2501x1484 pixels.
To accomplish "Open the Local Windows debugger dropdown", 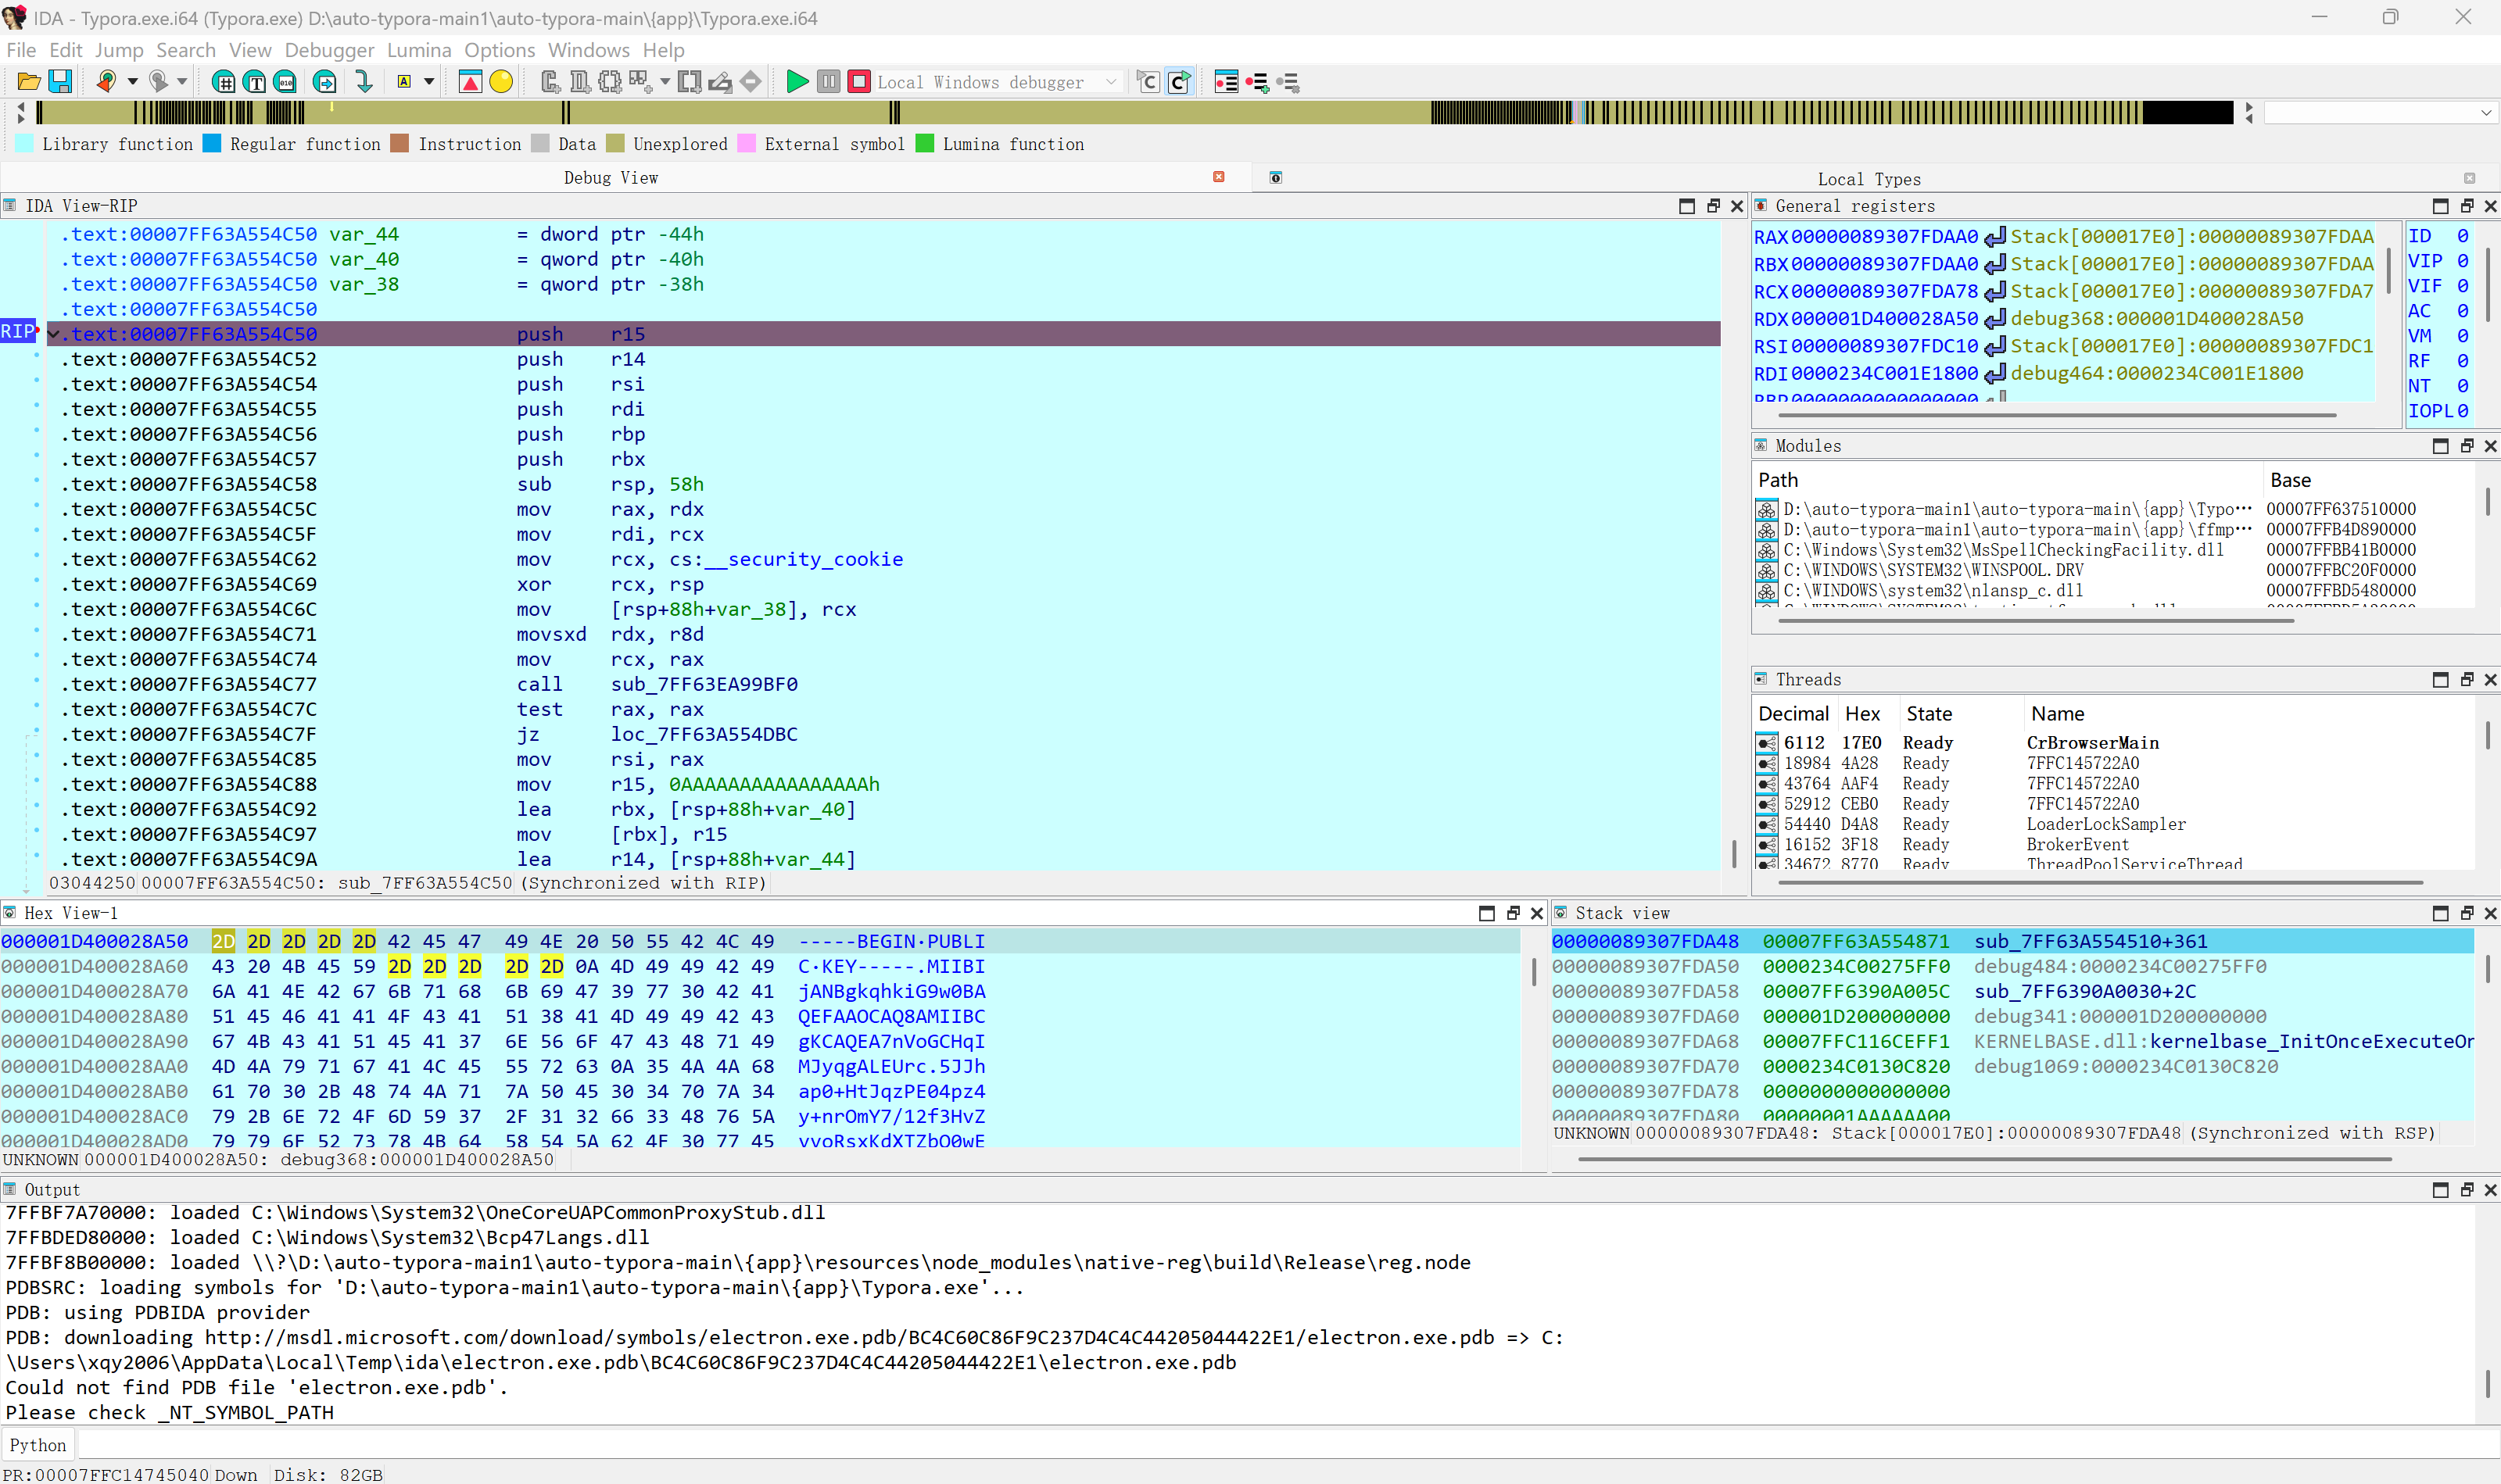I will point(1110,82).
